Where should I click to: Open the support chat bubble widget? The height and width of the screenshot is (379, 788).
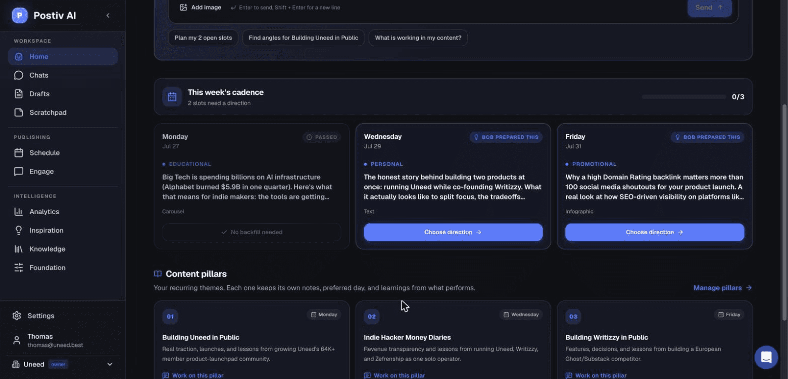pyautogui.click(x=766, y=357)
